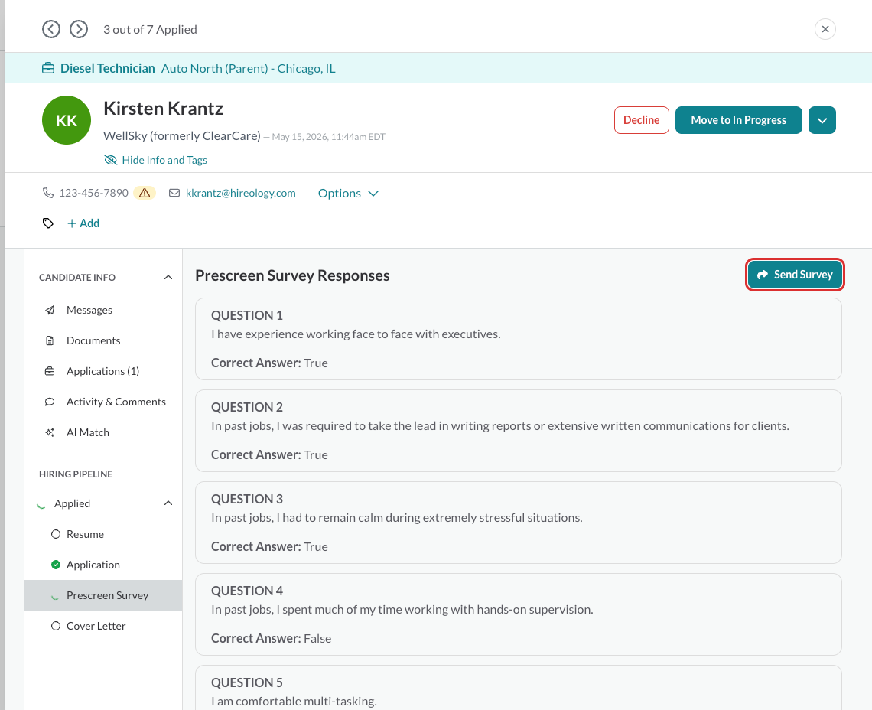The width and height of the screenshot is (872, 710).
Task: Click '3 out of 7 Applied' text
Action: (x=150, y=30)
